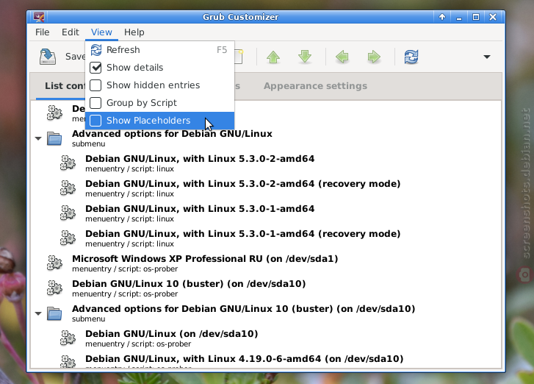The image size is (534, 384).
Task: Click gear icon of Linux 5.3.0-2-amd64 entry
Action: (68, 163)
